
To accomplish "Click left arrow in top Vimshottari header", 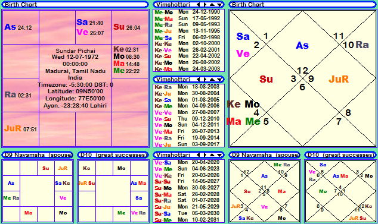I will [x=198, y=4].
